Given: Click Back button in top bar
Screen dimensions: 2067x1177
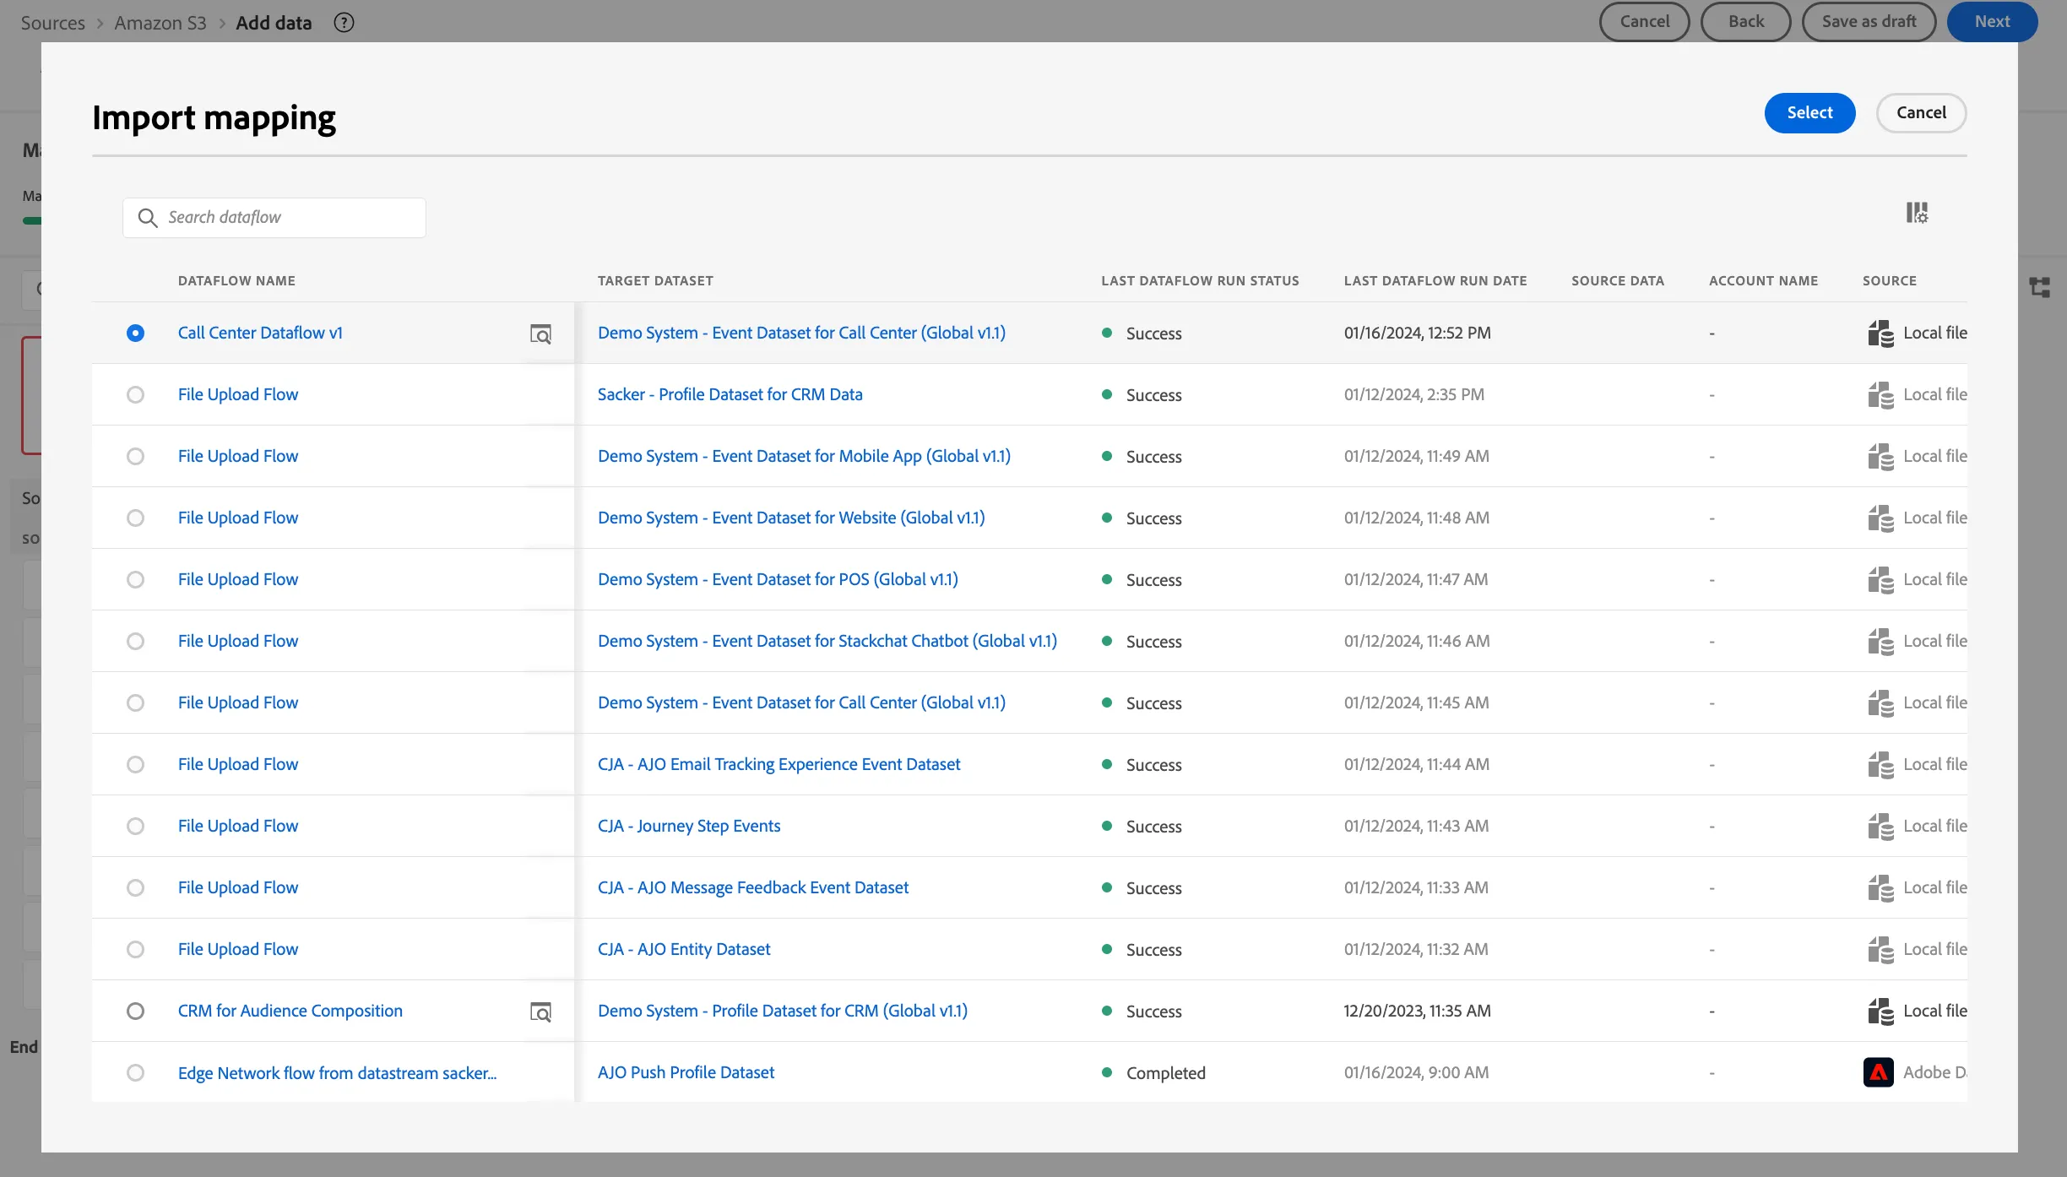Looking at the screenshot, I should click(1745, 22).
